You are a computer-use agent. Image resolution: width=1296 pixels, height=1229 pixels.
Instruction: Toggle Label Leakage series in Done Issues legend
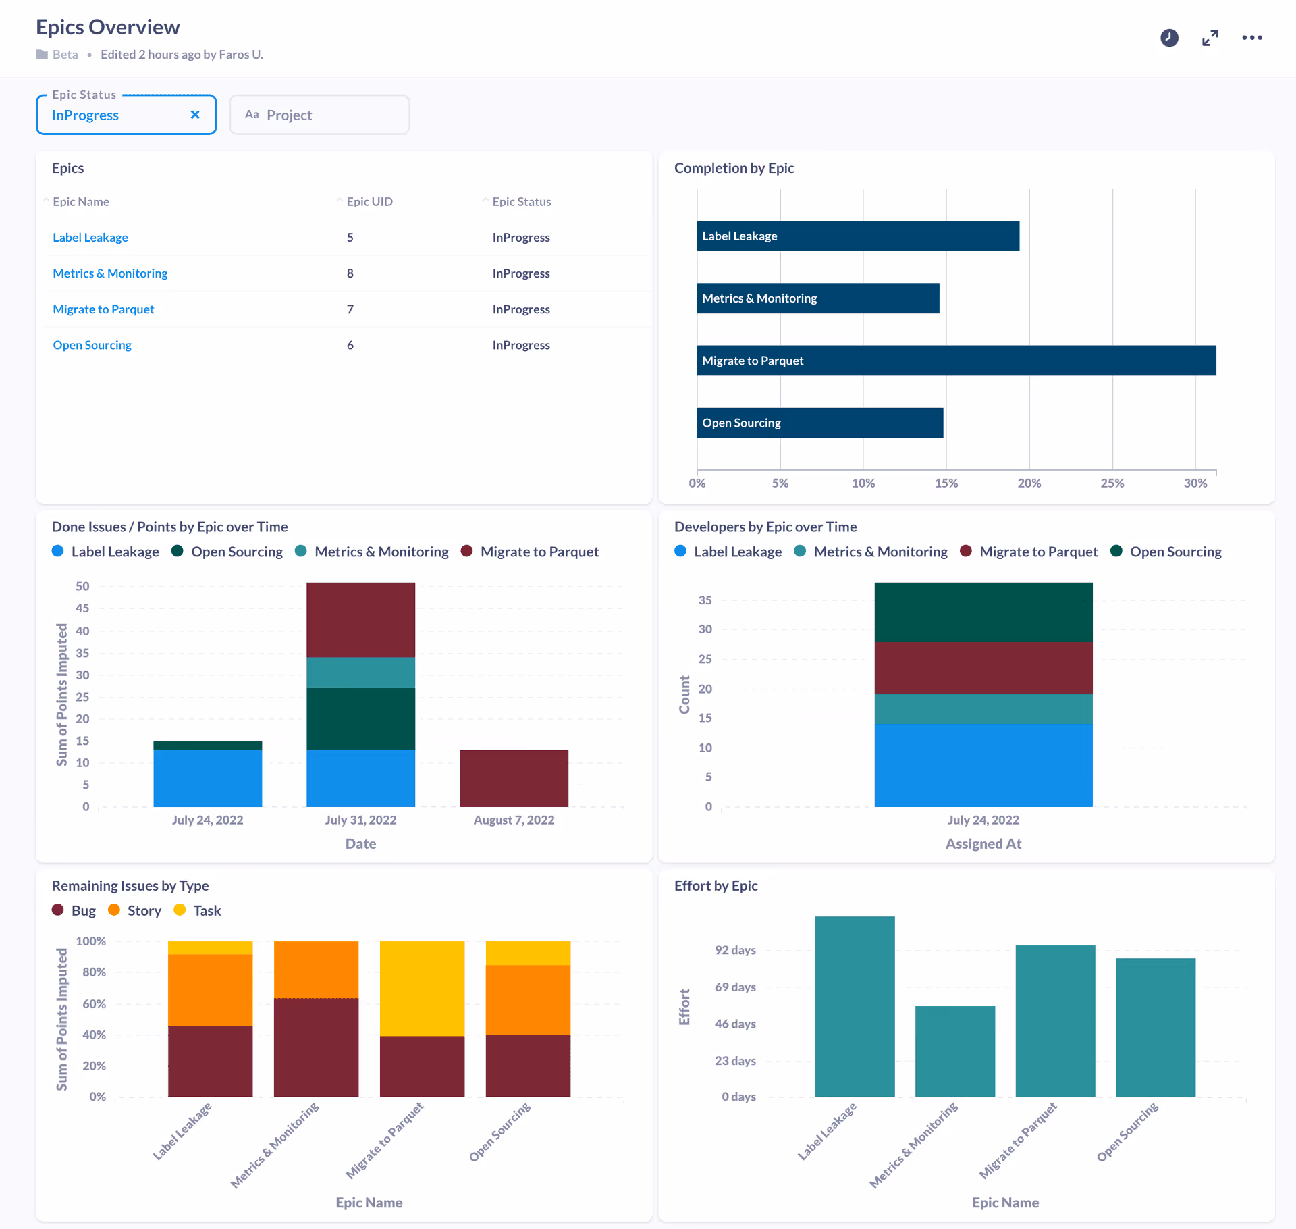[x=114, y=552]
